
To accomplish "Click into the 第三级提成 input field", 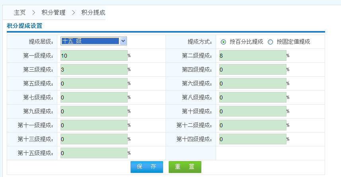I will coord(94,70).
